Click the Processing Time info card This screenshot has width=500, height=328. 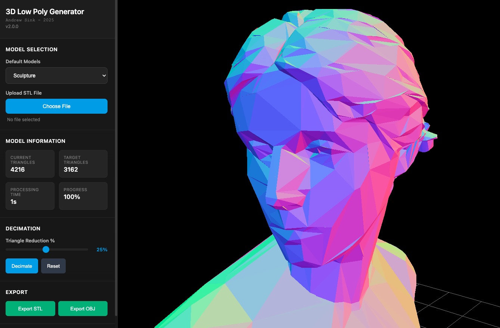[x=30, y=196]
